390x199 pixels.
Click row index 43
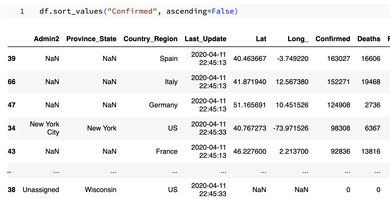(x=12, y=151)
